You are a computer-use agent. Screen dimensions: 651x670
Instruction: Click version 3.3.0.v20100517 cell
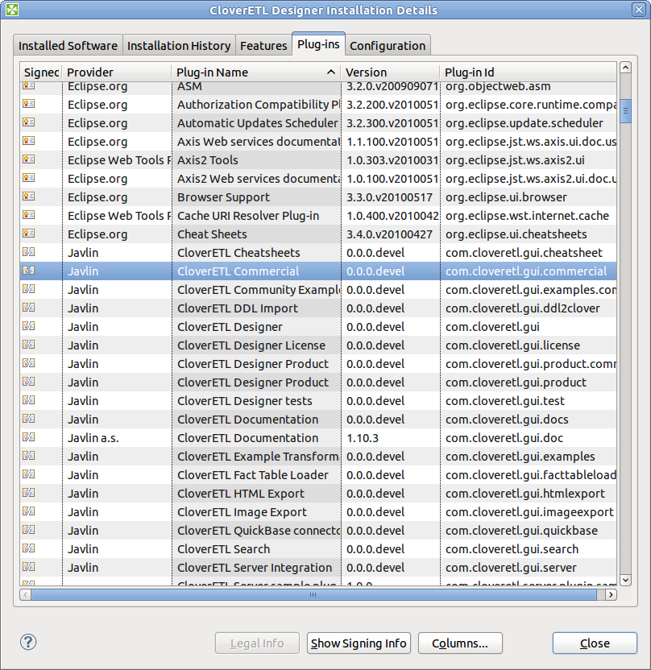tap(389, 197)
